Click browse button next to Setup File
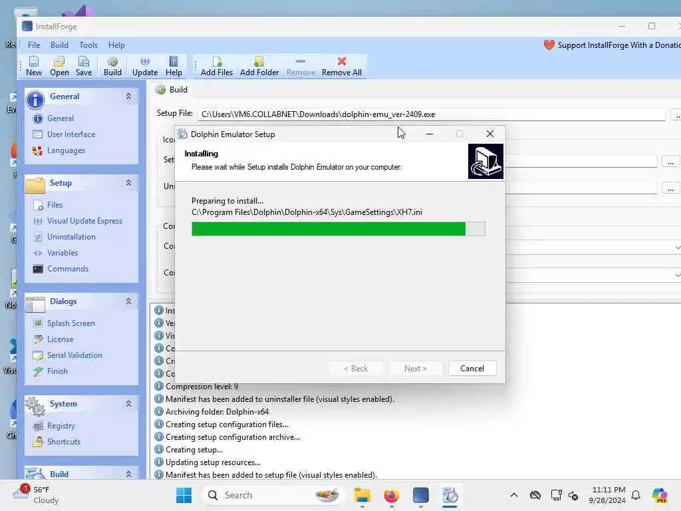The width and height of the screenshot is (681, 511). click(x=676, y=114)
